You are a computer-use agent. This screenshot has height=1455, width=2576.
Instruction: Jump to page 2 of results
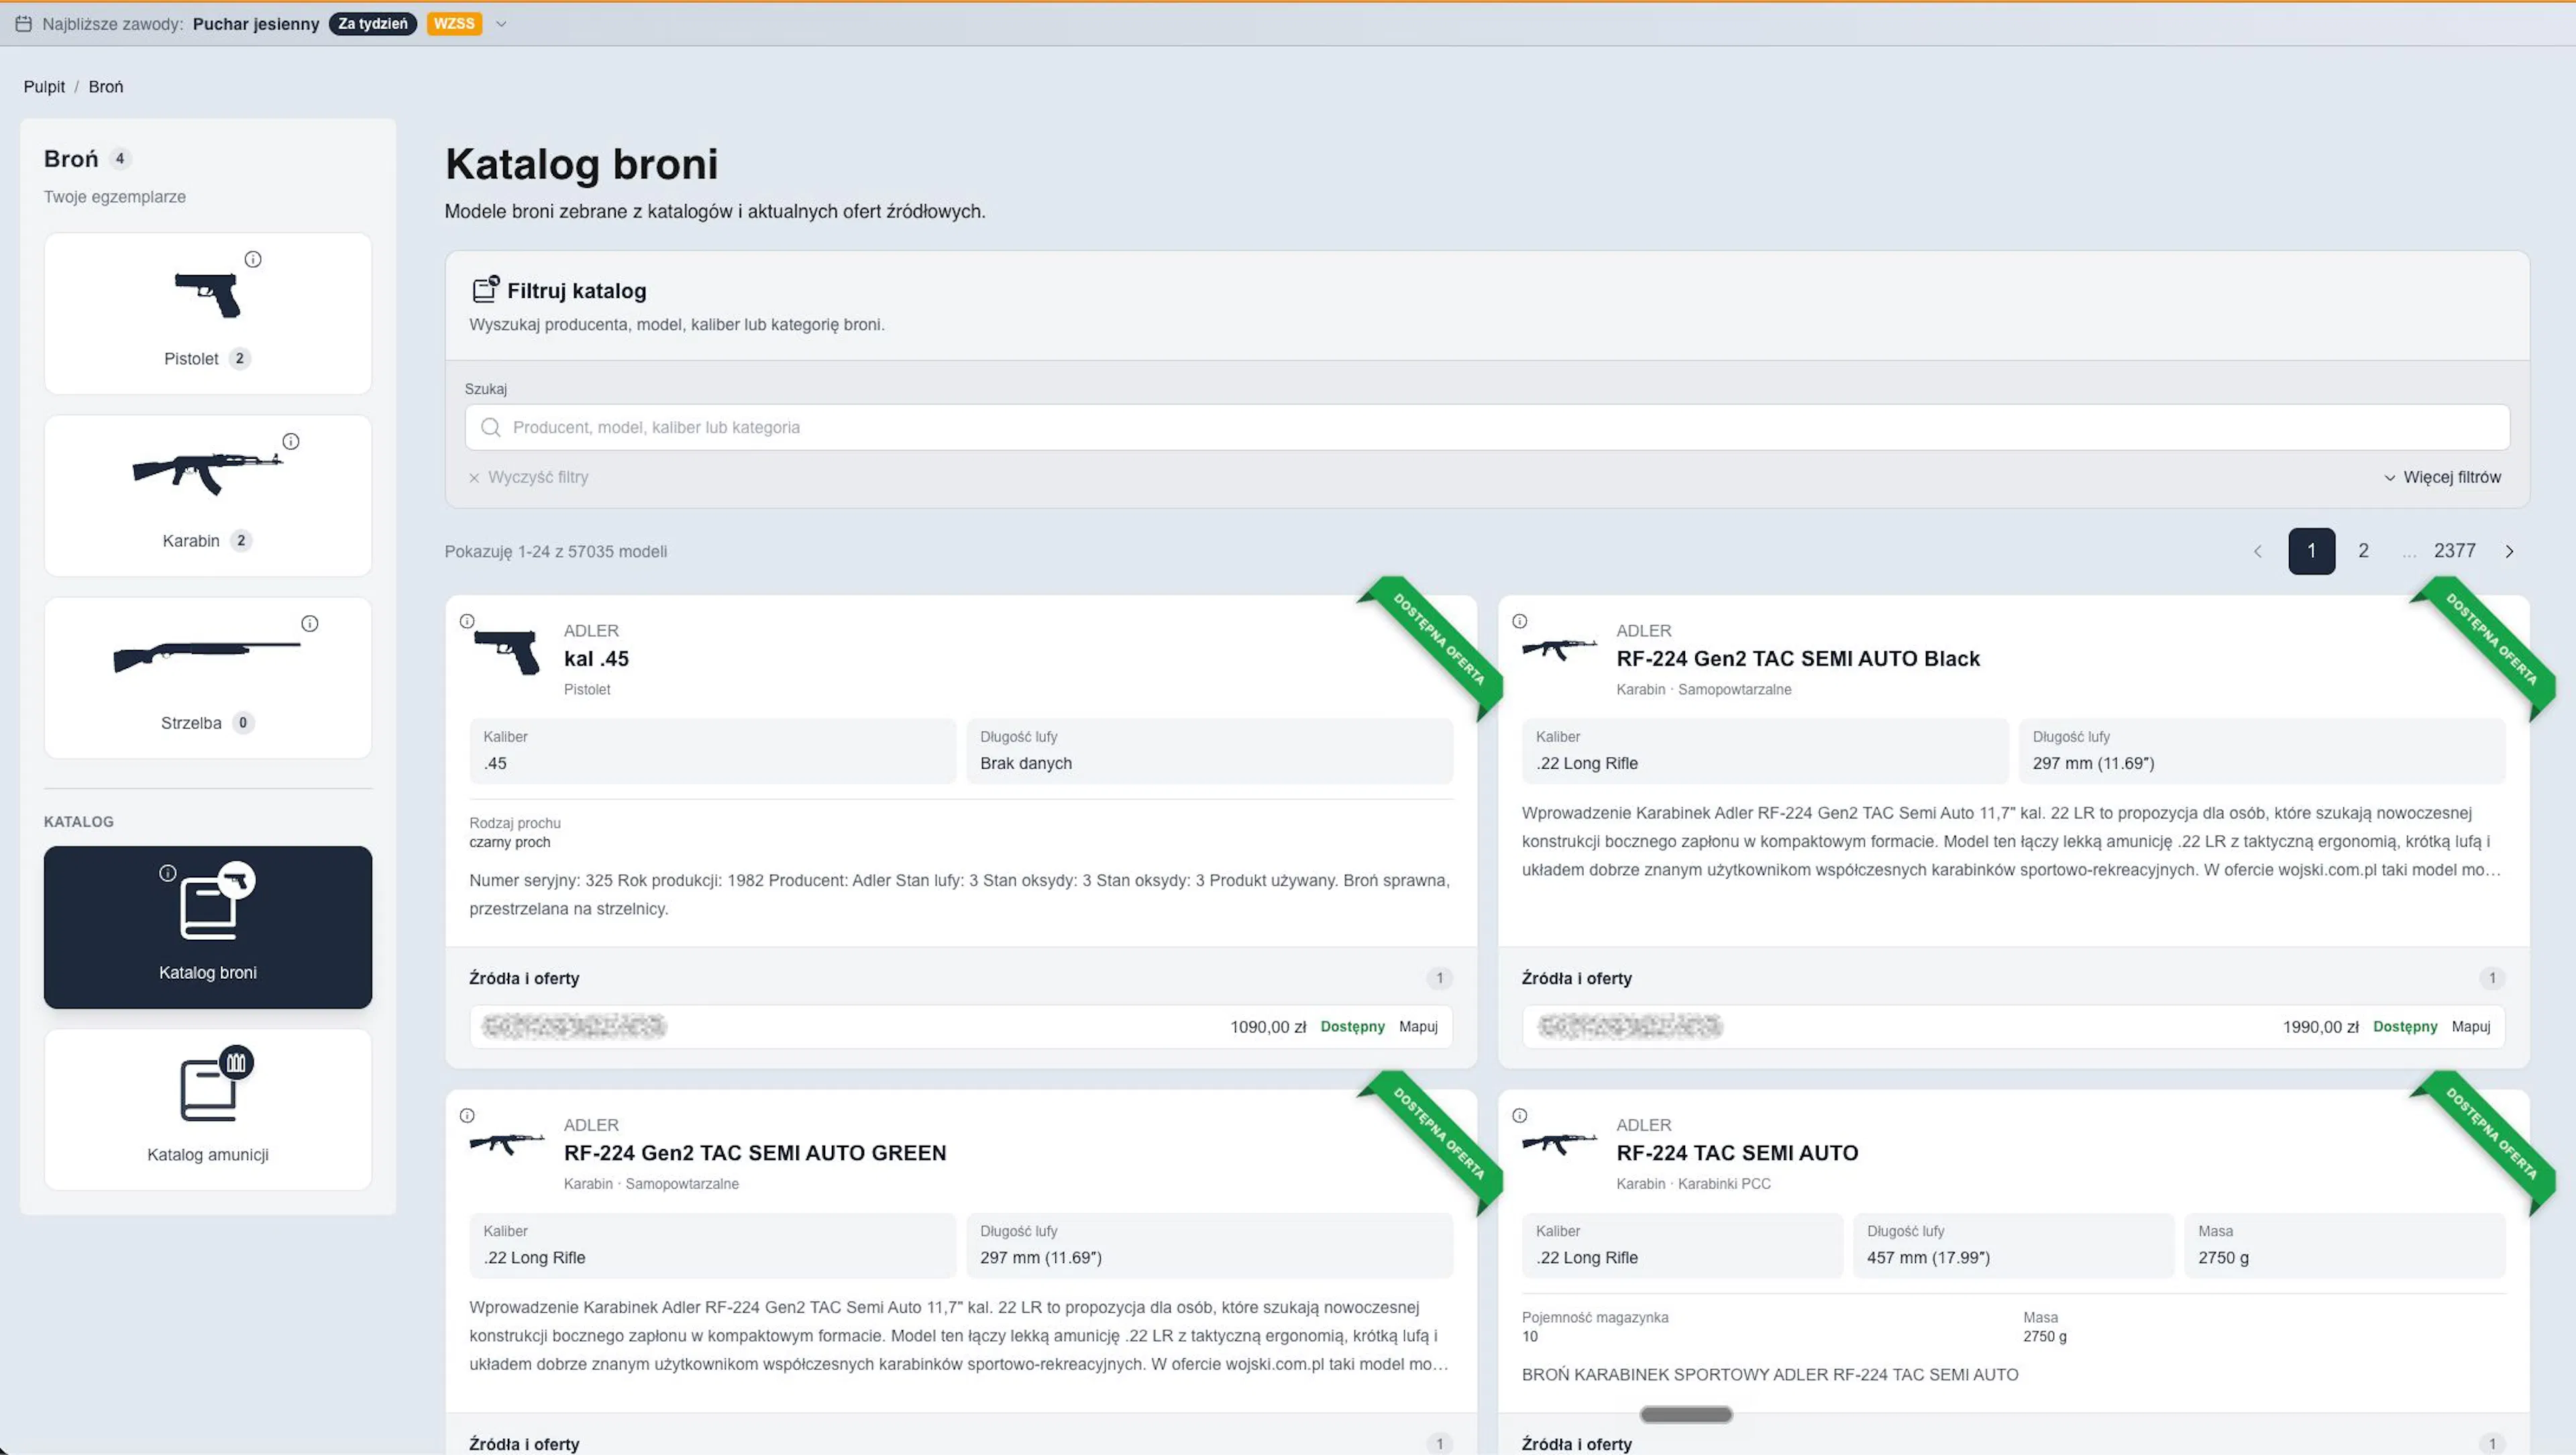2363,551
